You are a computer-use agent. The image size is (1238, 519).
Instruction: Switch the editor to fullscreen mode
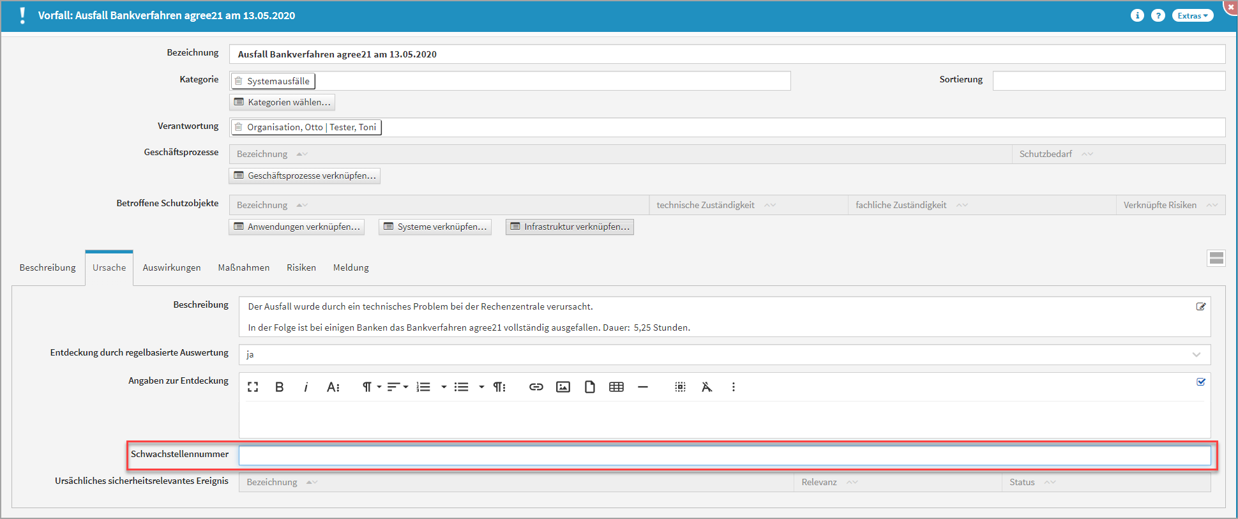[253, 387]
